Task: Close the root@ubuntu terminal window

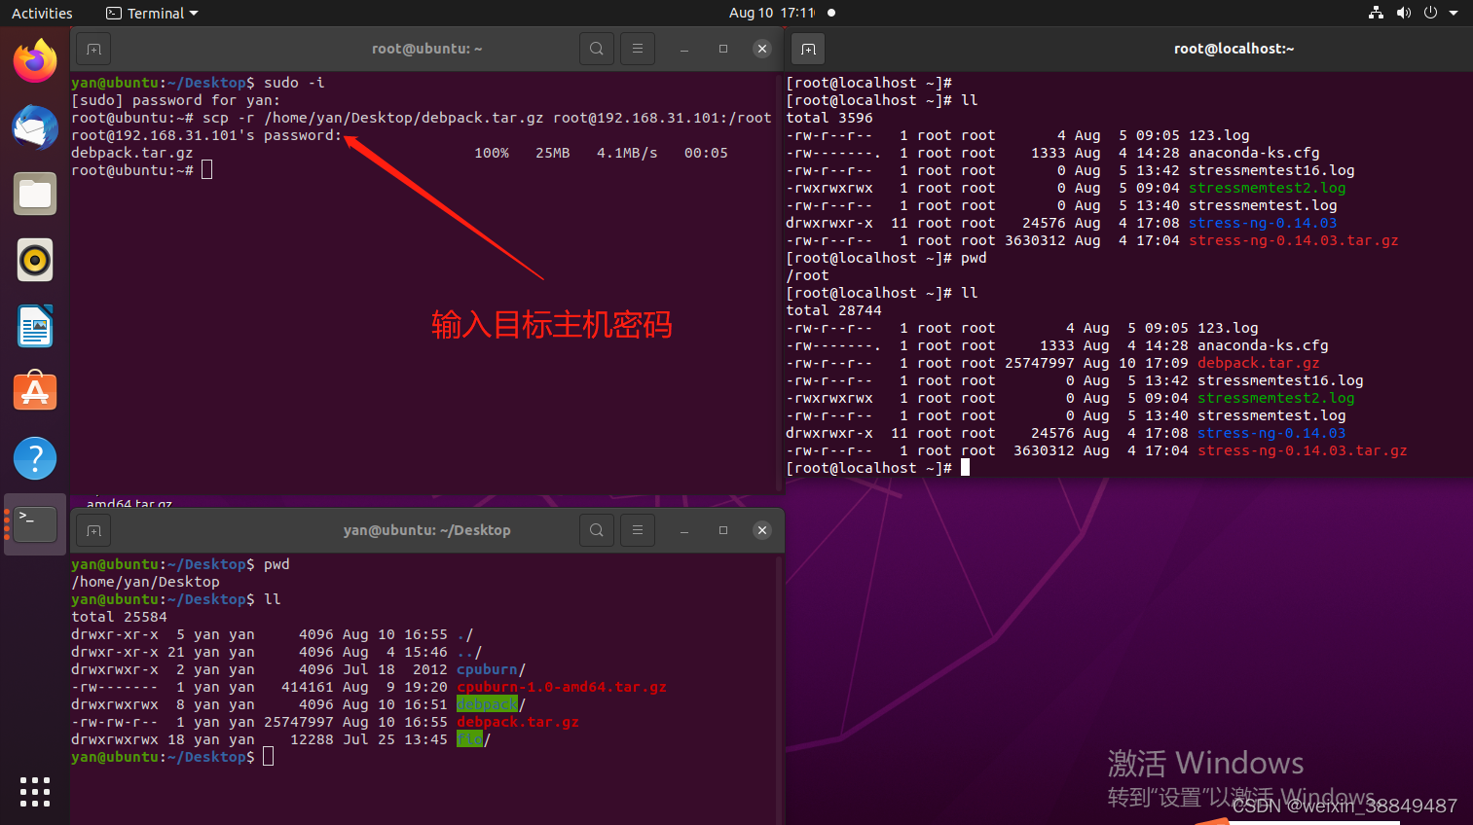Action: coord(762,49)
